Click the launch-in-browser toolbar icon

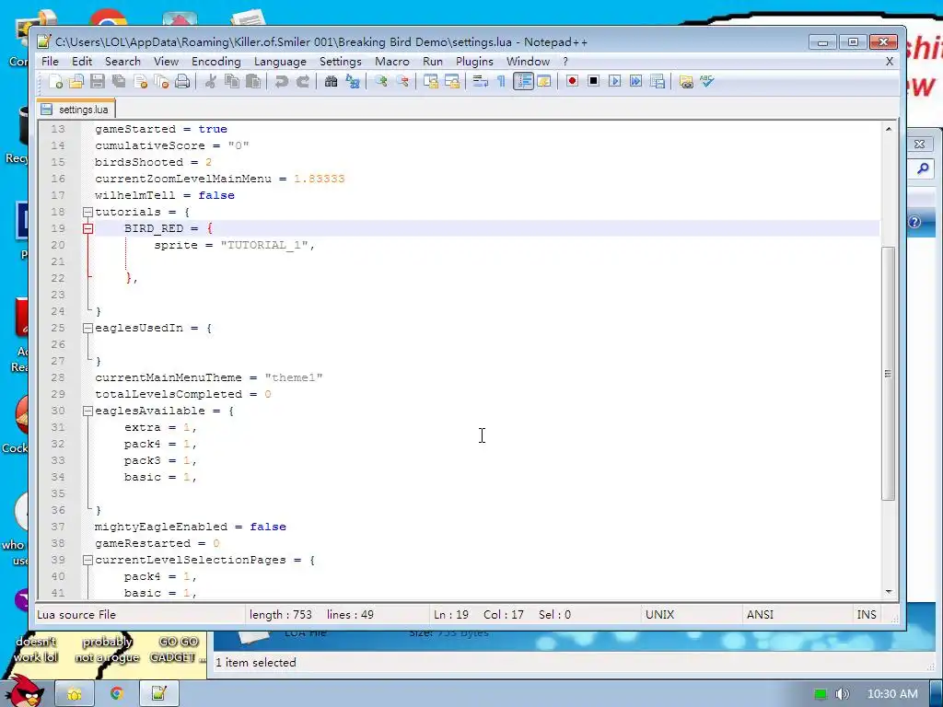685,81
